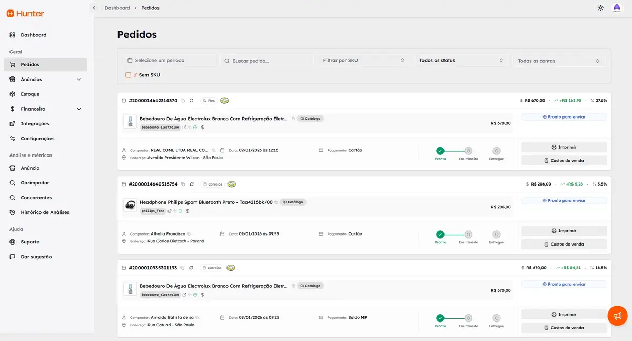Click green check icon beside philips_fone SKU
The width and height of the screenshot is (632, 341).
[180, 211]
